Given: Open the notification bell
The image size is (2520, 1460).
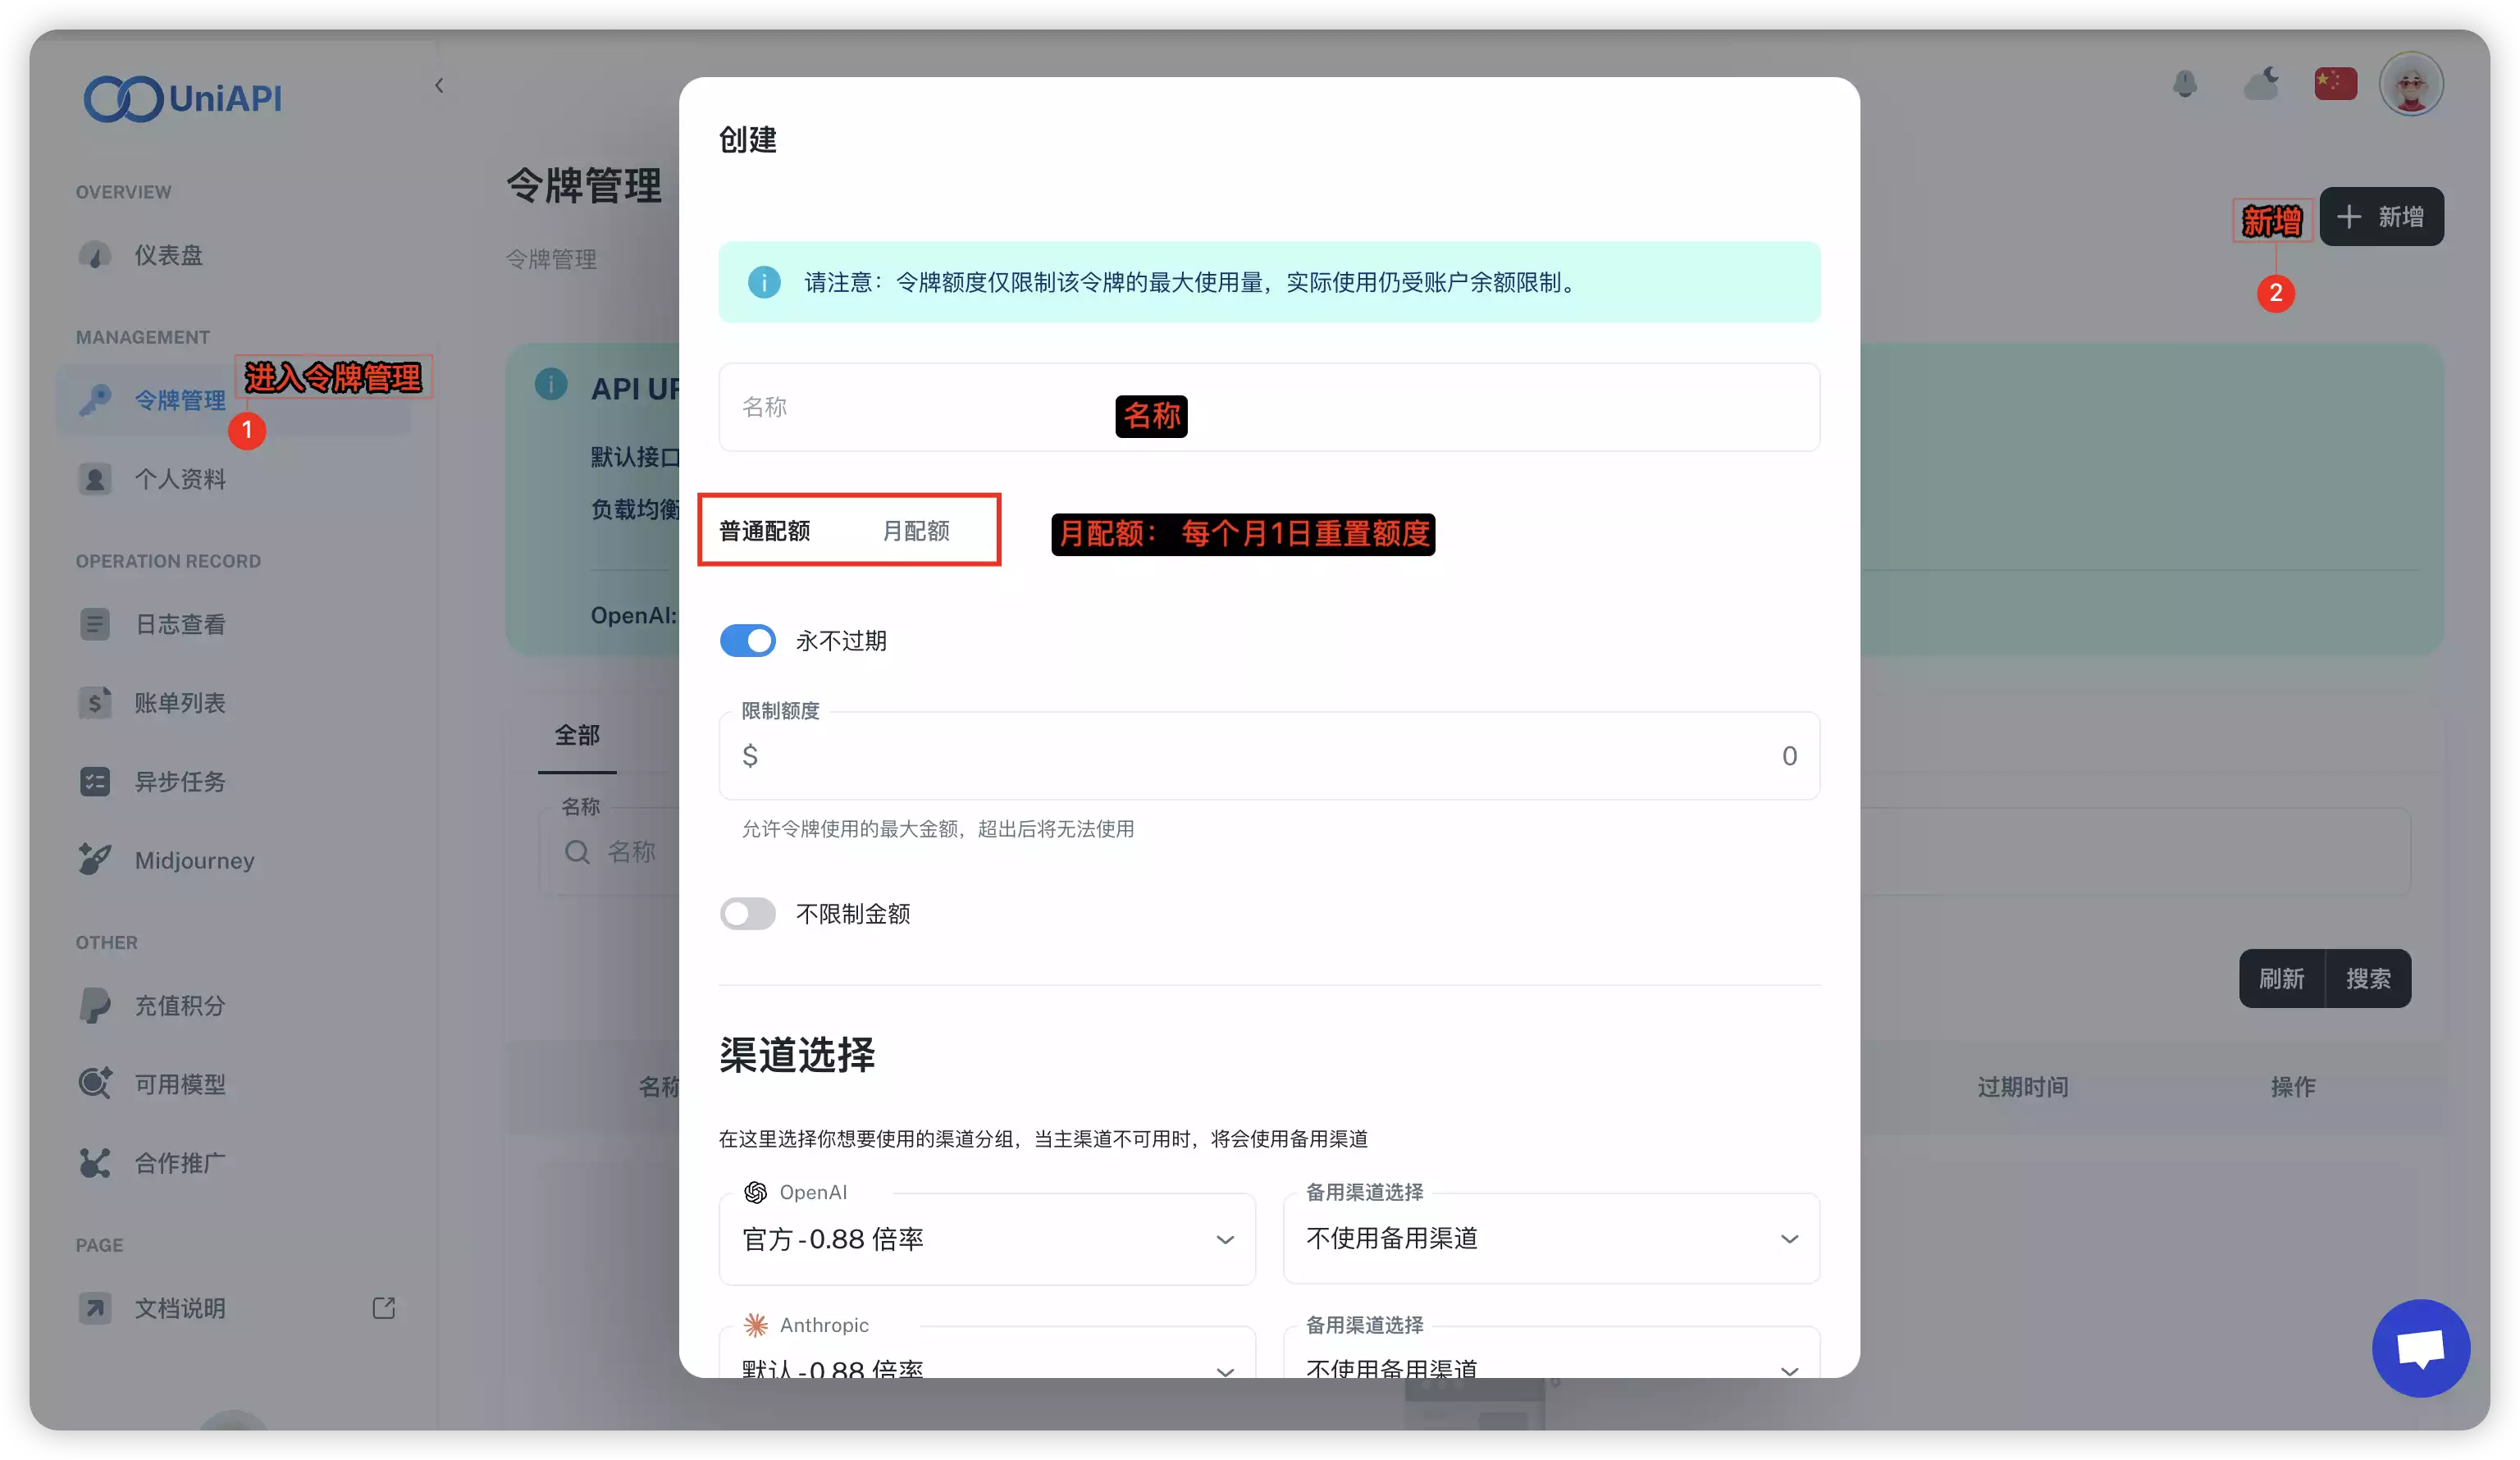Looking at the screenshot, I should click(2186, 84).
